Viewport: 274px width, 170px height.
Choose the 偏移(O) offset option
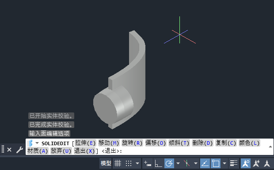[x=156, y=143]
